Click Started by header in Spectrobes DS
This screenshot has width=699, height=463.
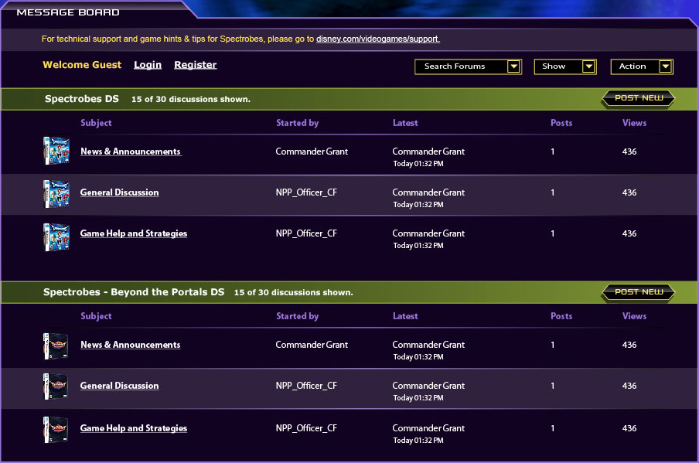point(298,123)
